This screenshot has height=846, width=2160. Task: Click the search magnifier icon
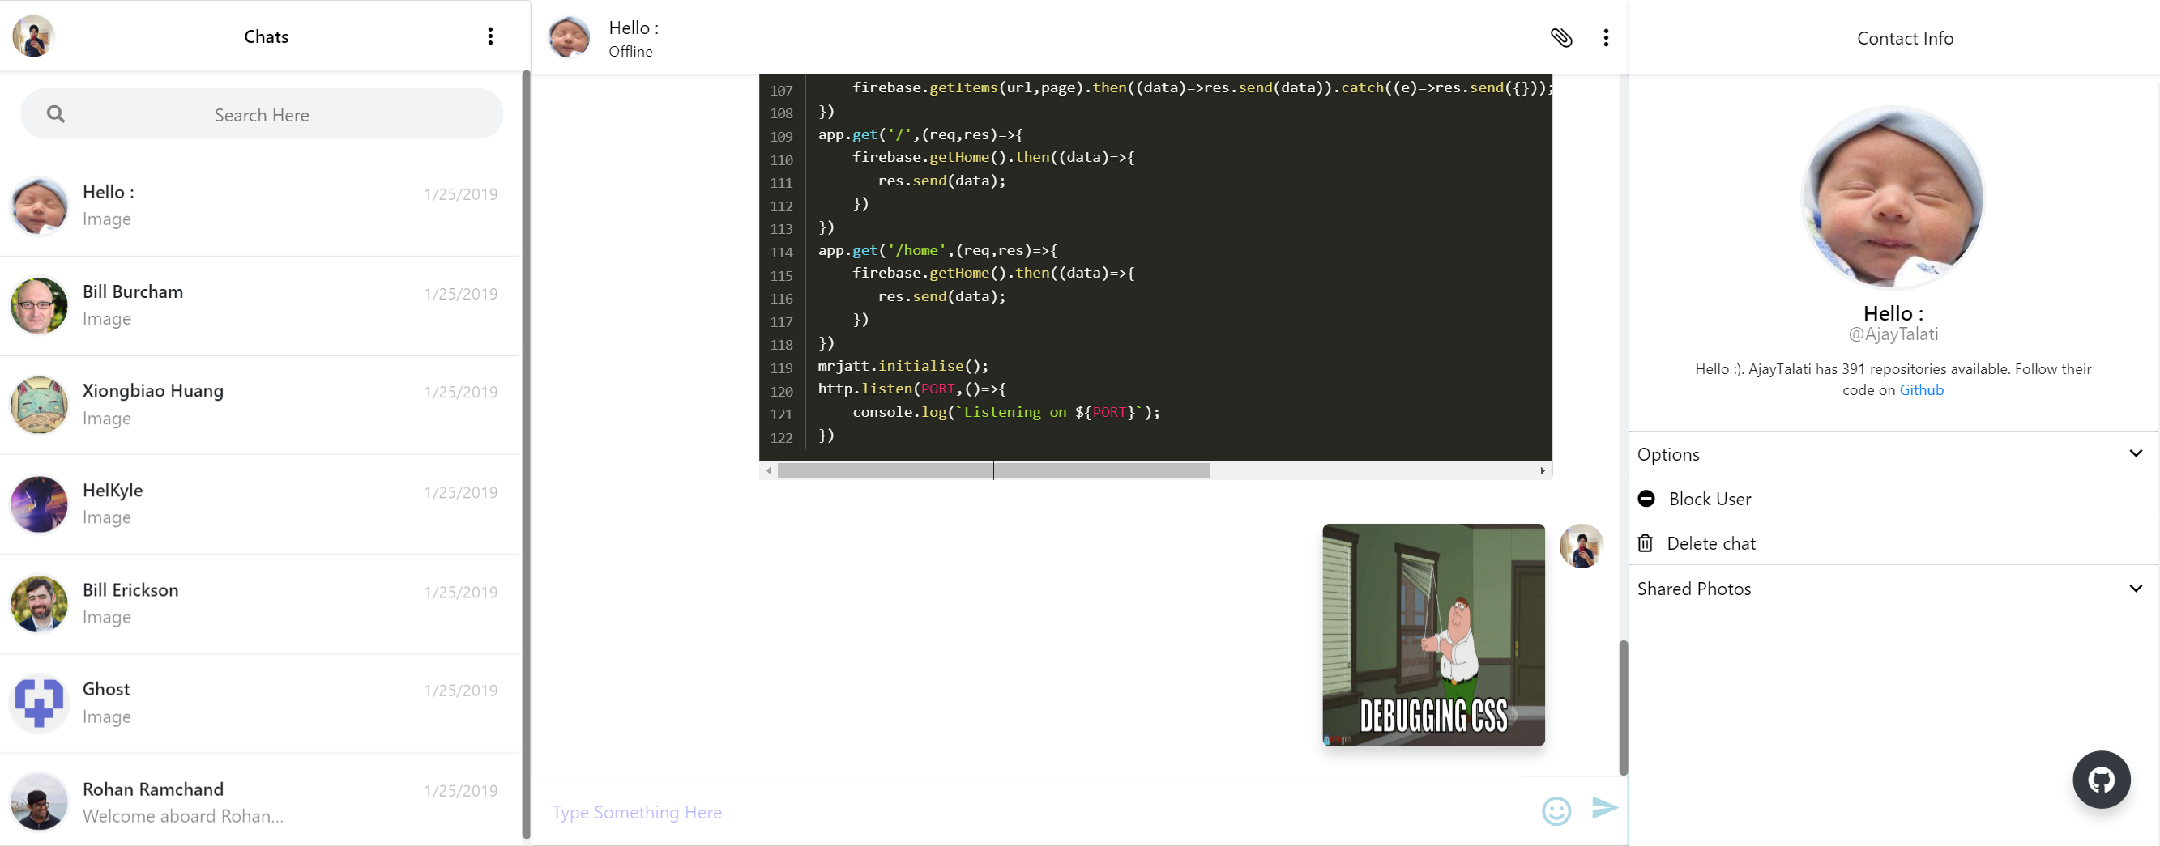pyautogui.click(x=55, y=114)
